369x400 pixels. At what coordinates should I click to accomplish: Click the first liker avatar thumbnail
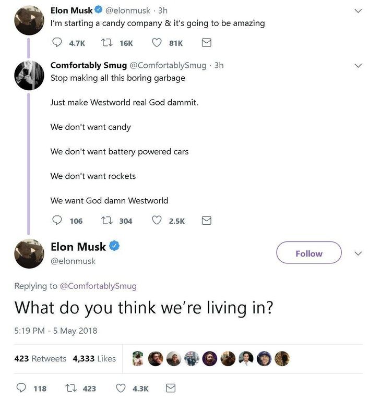(137, 358)
